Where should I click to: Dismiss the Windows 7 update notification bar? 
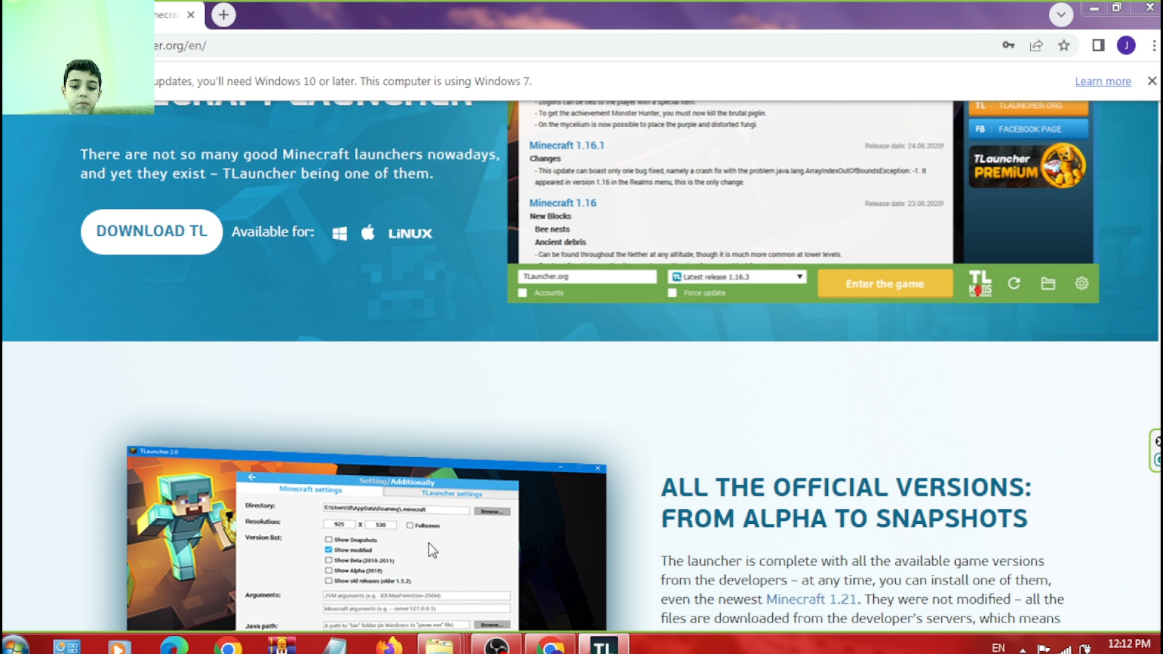[x=1152, y=81]
